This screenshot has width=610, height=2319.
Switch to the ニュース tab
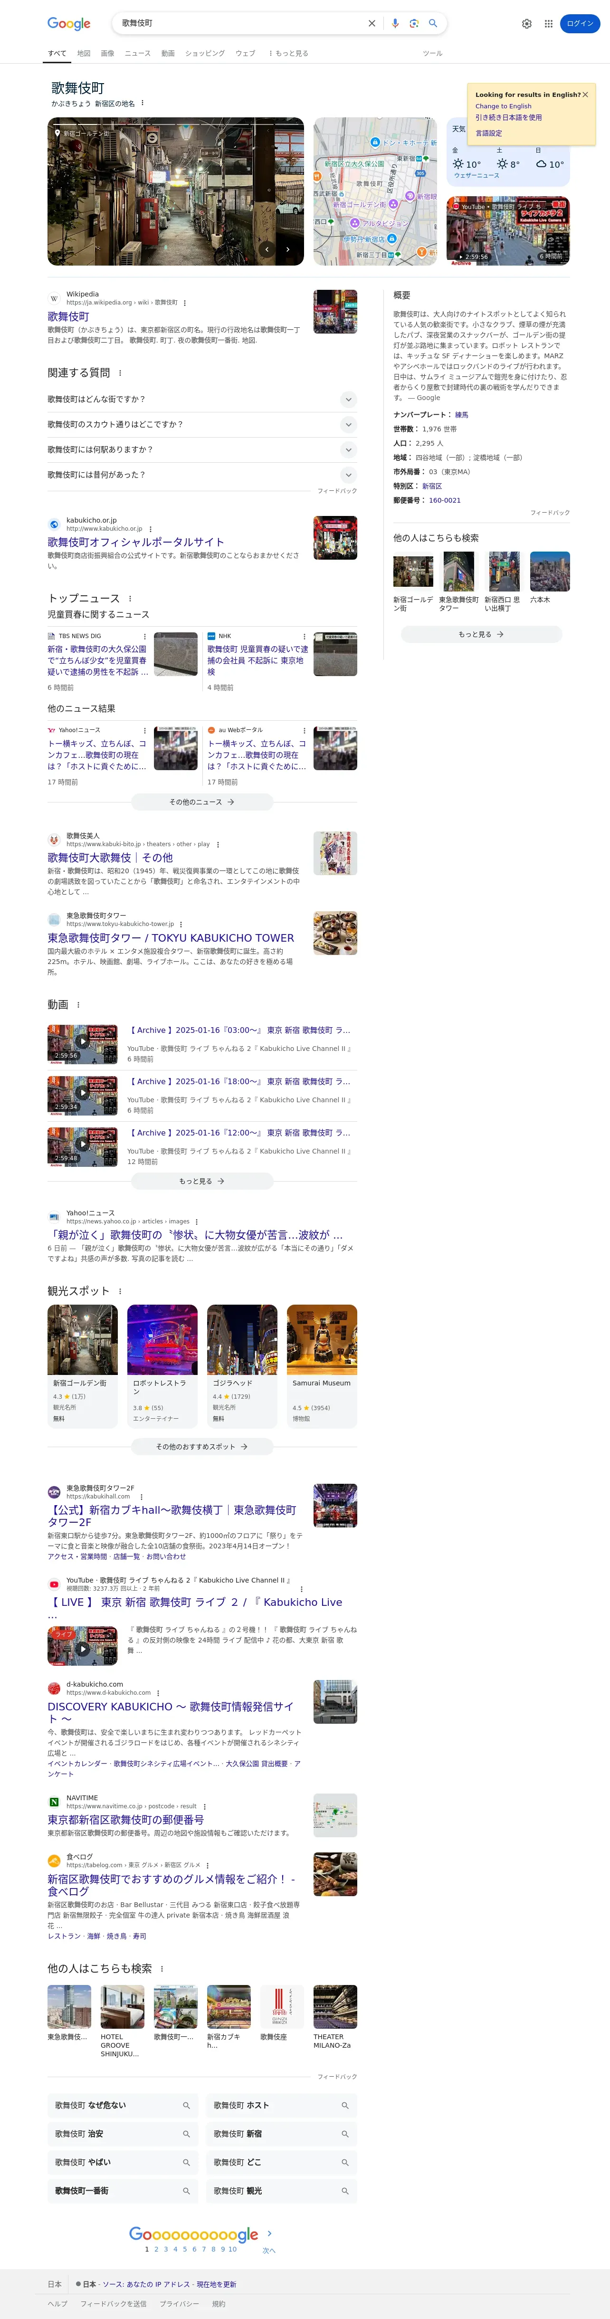138,53
